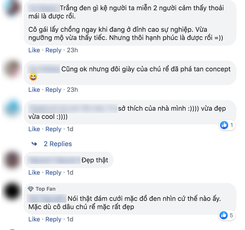The height and width of the screenshot is (230, 245).
Task: Like the 'Đẹp thật' comment
Action: pos(34,172)
